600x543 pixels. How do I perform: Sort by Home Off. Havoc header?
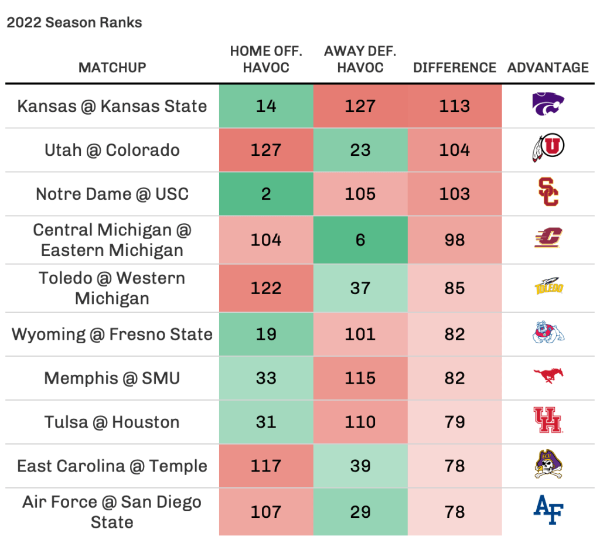[266, 59]
